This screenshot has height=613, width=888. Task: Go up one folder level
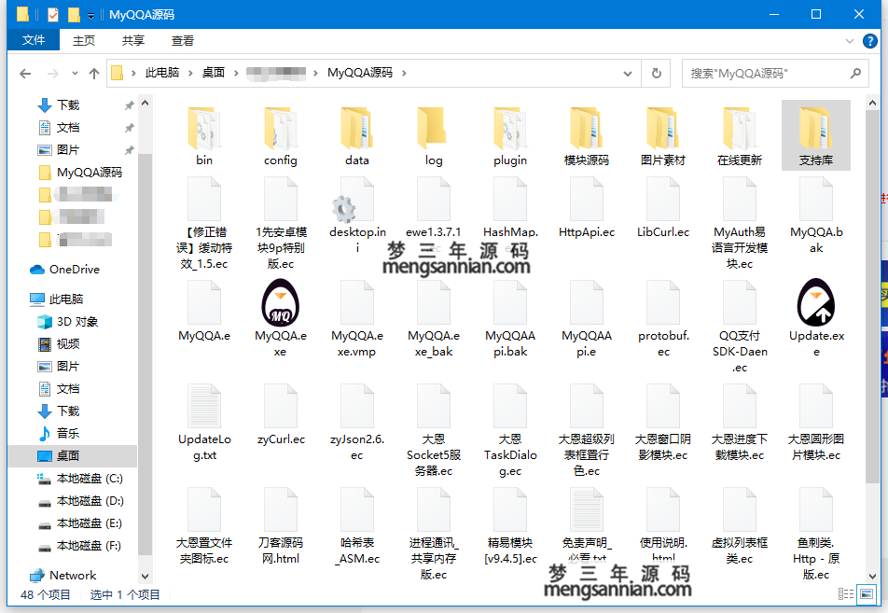point(94,73)
